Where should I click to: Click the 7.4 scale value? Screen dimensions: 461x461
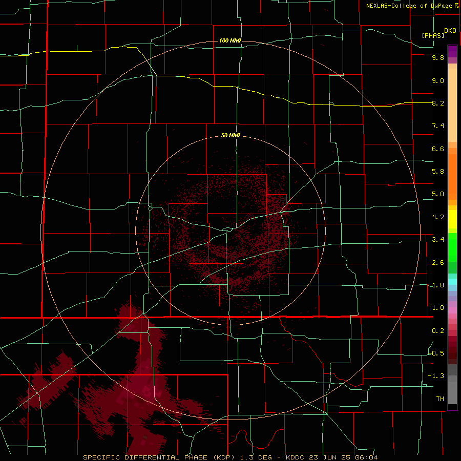click(x=438, y=126)
